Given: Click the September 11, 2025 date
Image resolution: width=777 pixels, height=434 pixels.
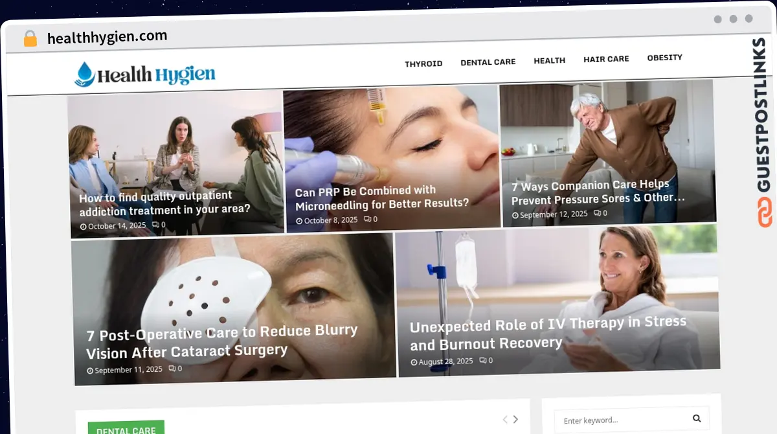Looking at the screenshot, I should [128, 370].
